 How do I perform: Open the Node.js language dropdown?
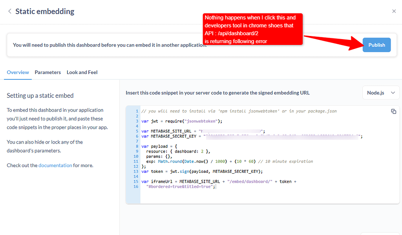coord(380,93)
